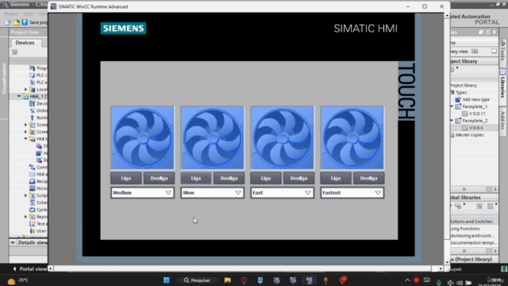Viewport: 508px width, 286px height.
Task: Open the Fastest speed dropdown
Action: tap(352, 192)
